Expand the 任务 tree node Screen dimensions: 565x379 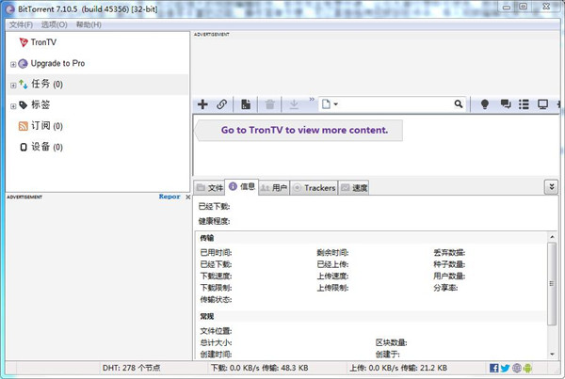click(x=13, y=86)
